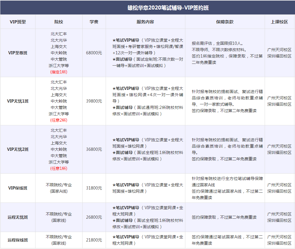The image size is (295, 249).
Task: Click the 学费 column header
Action: (x=94, y=21)
